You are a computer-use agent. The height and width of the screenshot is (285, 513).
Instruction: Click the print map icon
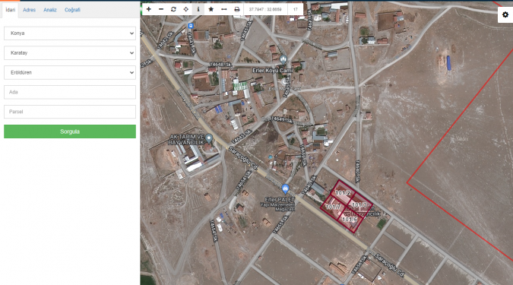[x=237, y=9]
